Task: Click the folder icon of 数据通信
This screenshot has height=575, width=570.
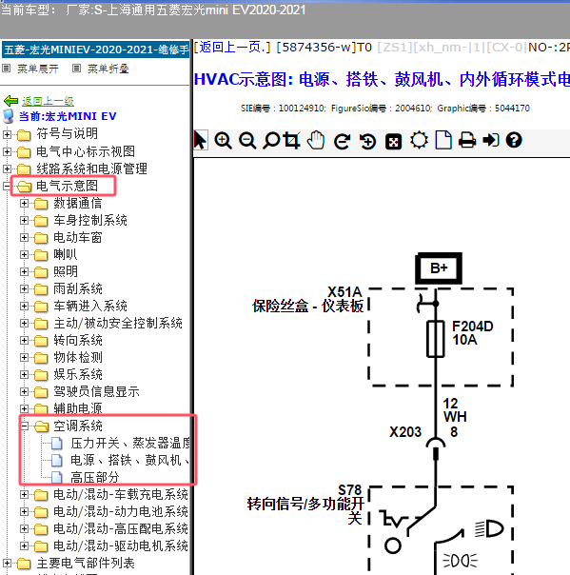Action: tap(41, 204)
